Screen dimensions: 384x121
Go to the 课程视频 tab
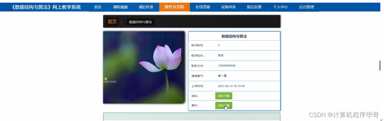tap(120, 7)
